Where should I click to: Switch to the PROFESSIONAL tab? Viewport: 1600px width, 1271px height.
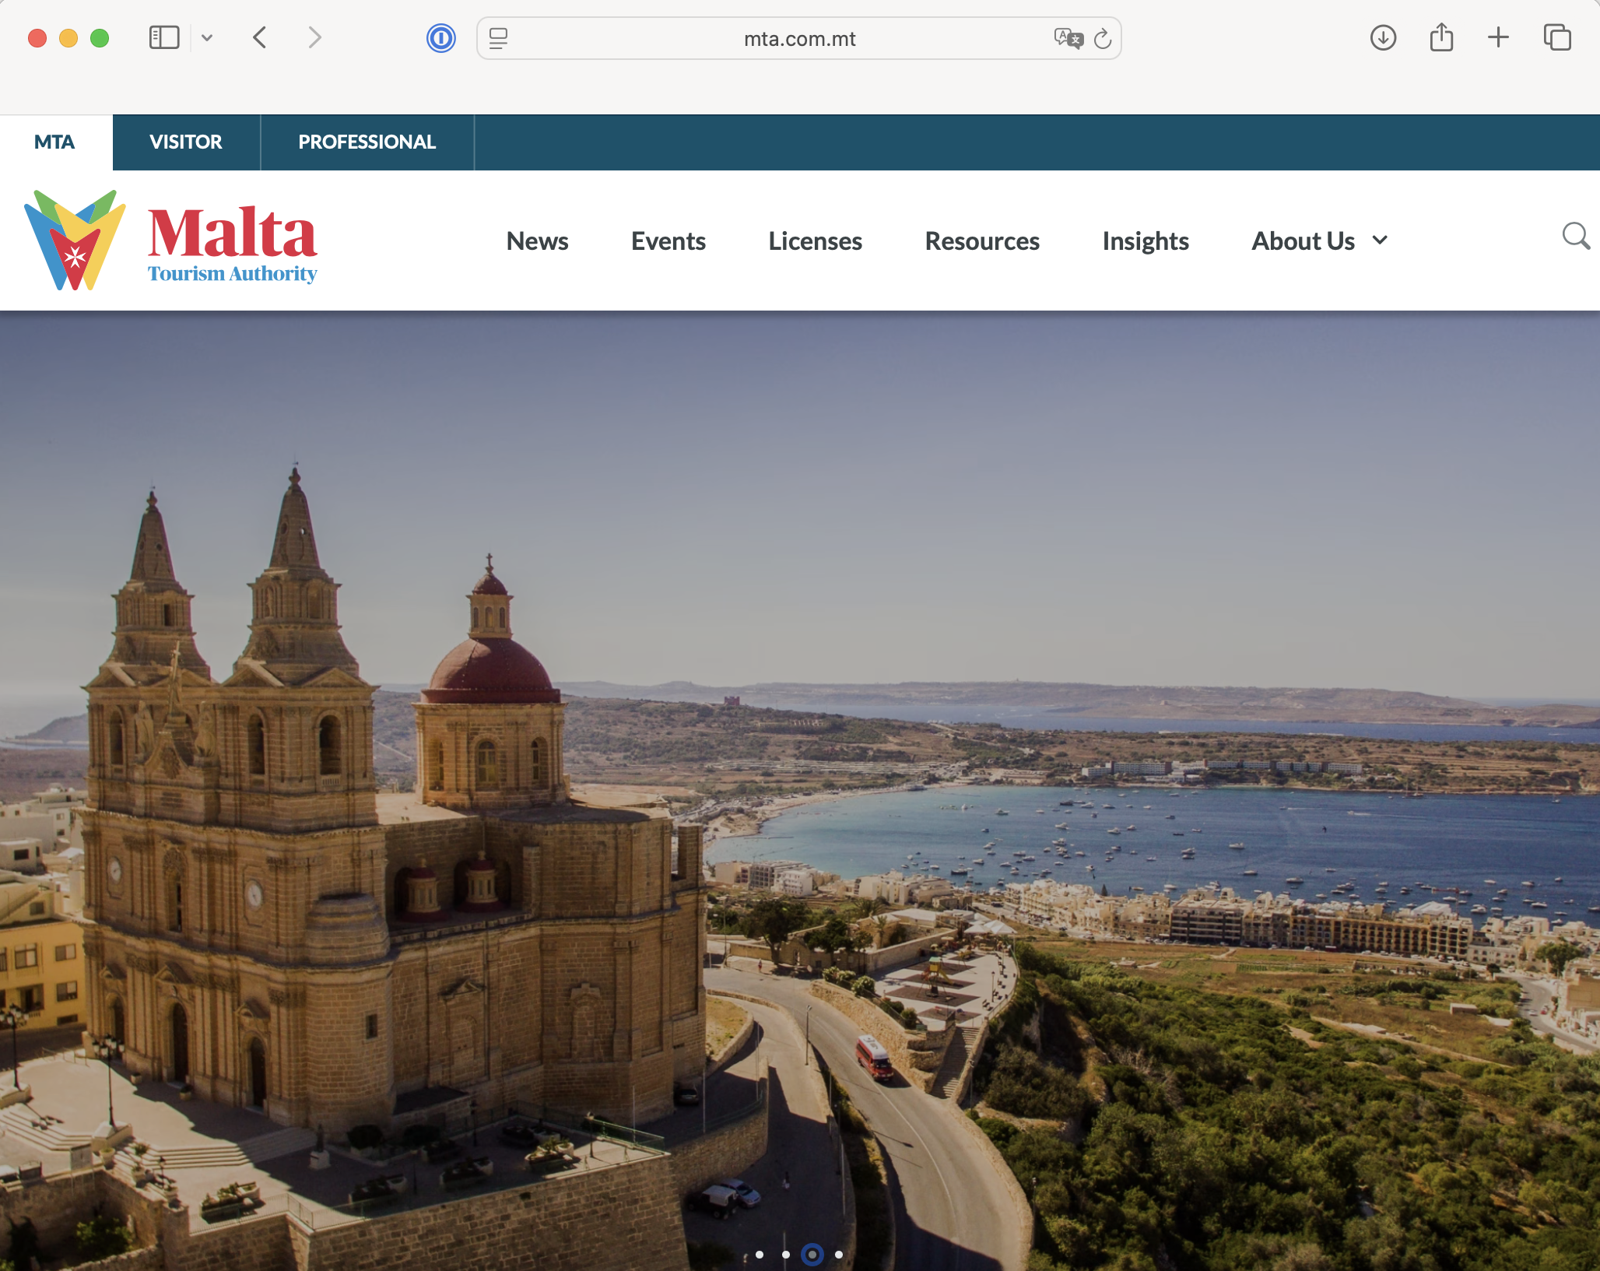point(367,142)
